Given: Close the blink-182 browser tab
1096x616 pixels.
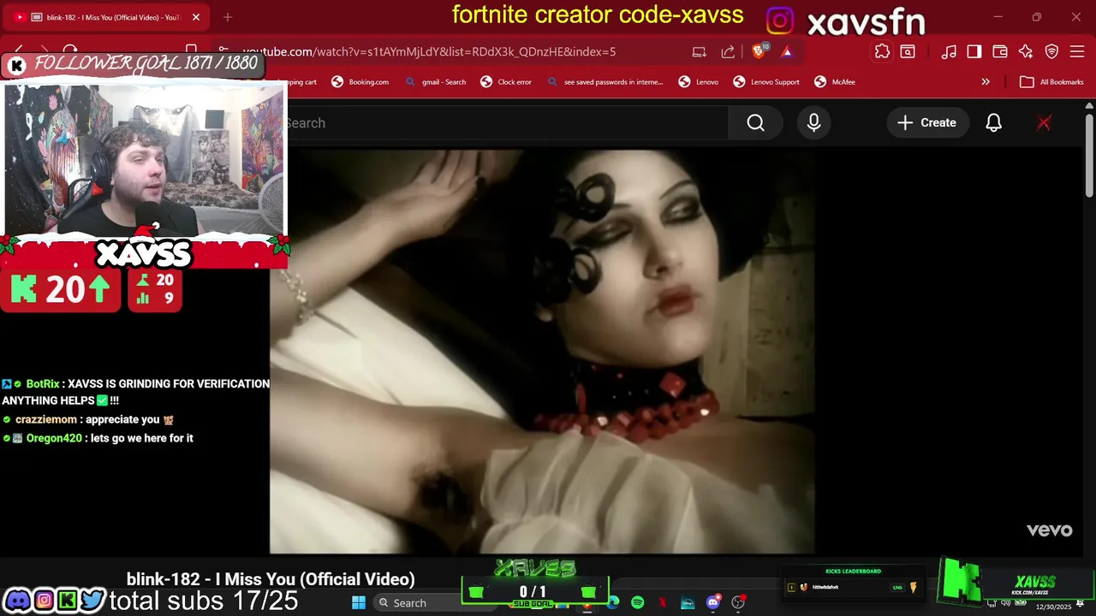Looking at the screenshot, I should 195,17.
